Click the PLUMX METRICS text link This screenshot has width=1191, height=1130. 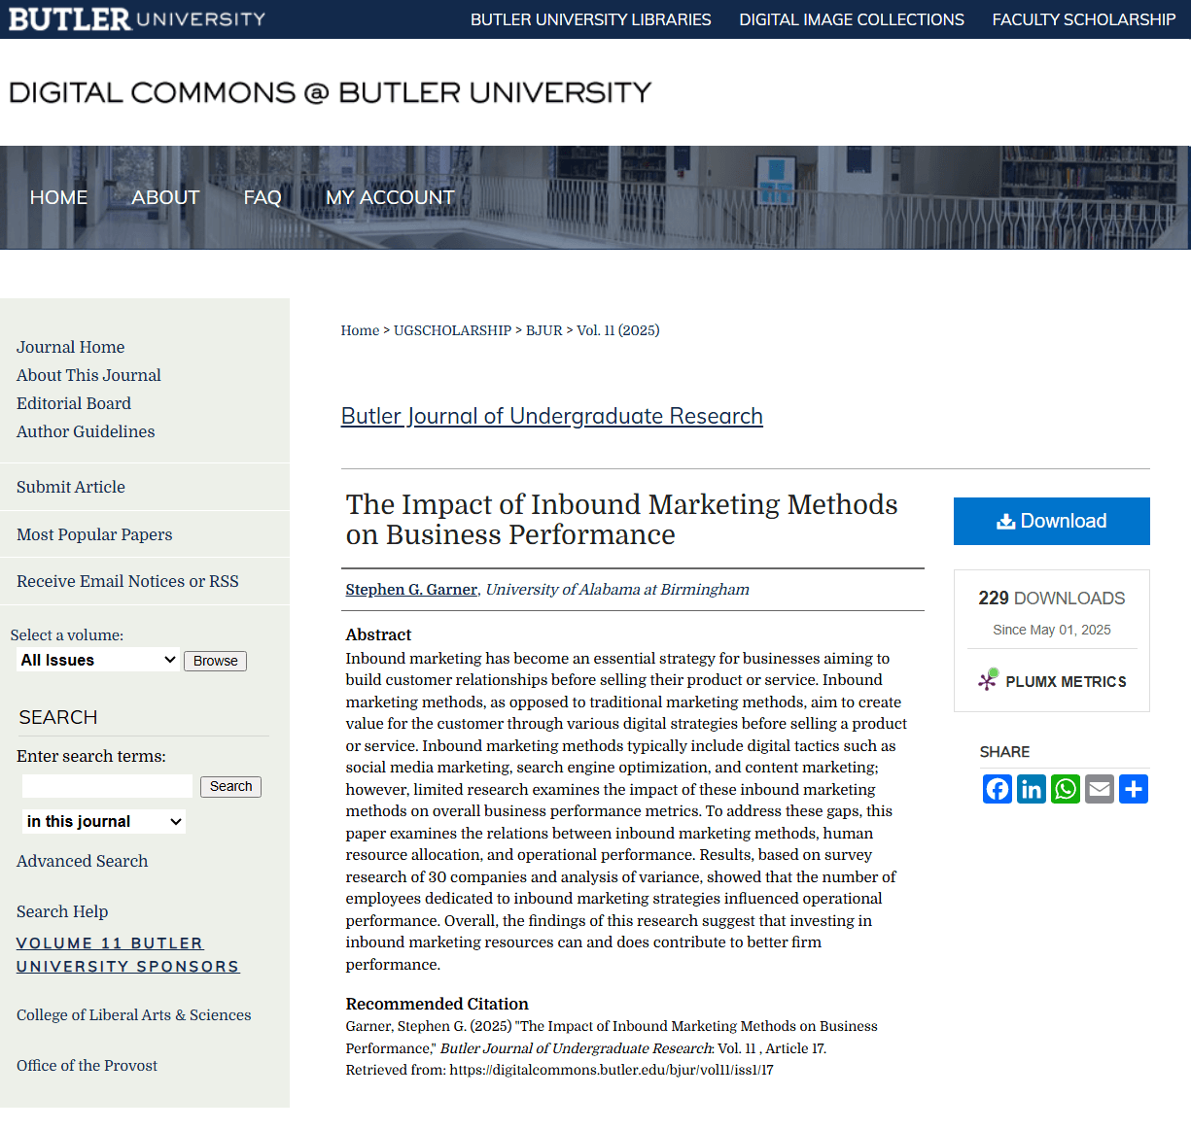(x=1067, y=682)
